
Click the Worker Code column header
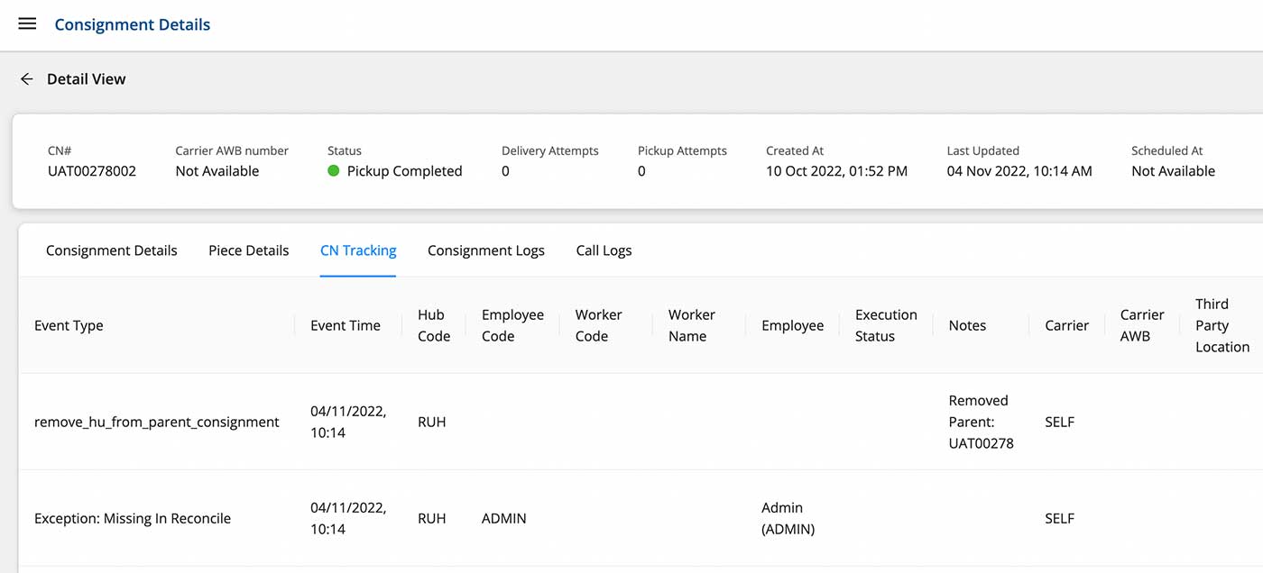(599, 325)
